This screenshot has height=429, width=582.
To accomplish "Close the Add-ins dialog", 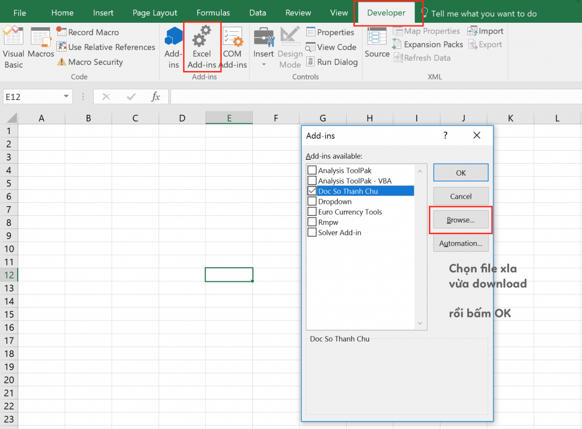I will tap(477, 135).
